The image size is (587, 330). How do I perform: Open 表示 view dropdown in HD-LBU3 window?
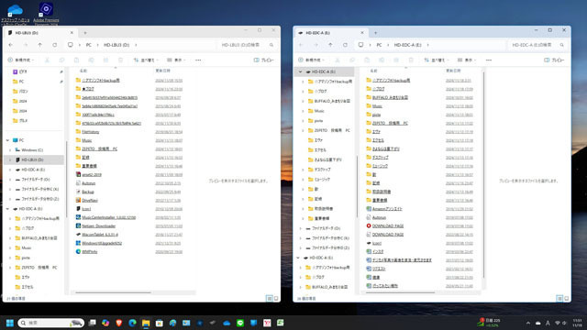pos(176,60)
